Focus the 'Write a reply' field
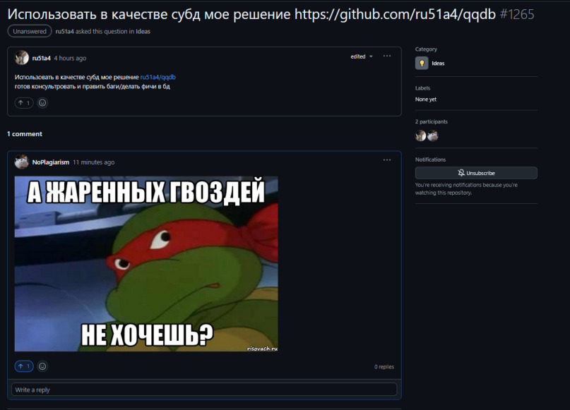This screenshot has height=410, width=570. click(x=204, y=390)
